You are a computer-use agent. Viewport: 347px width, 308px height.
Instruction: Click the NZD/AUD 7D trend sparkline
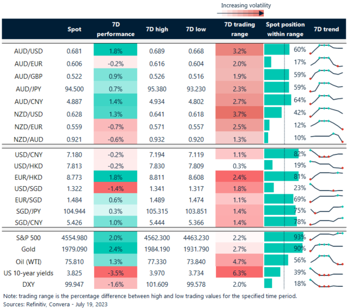(x=326, y=139)
